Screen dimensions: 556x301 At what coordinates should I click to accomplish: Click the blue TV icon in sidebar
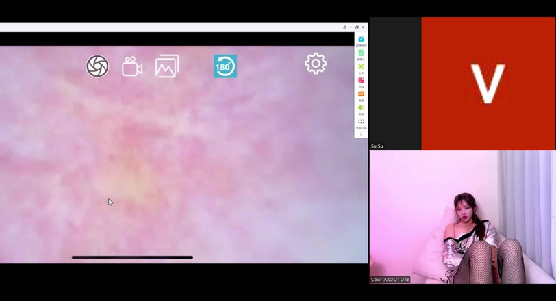point(361,40)
